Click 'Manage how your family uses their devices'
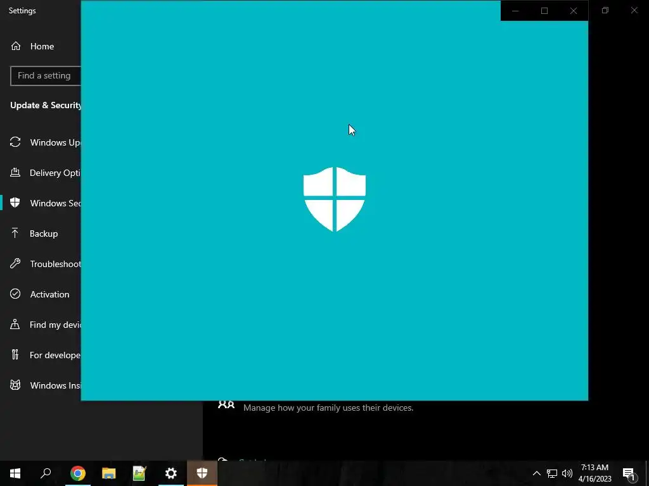649x486 pixels. [328, 408]
